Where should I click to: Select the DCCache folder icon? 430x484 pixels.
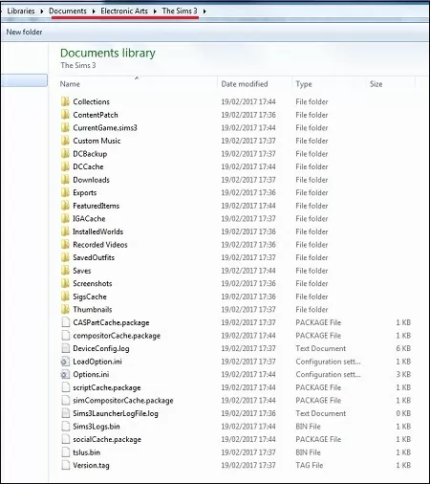[x=65, y=166]
